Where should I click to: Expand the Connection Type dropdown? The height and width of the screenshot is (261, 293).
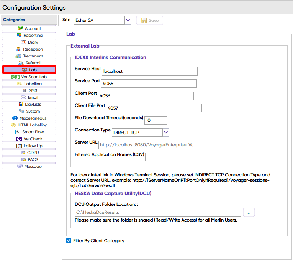tap(165, 133)
